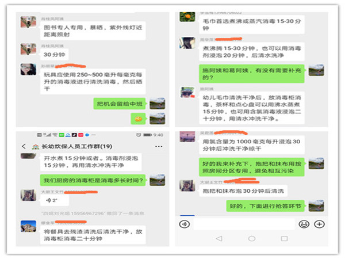Open the emoji smiley picker
The width and height of the screenshot is (345, 259).
[x=304, y=224]
